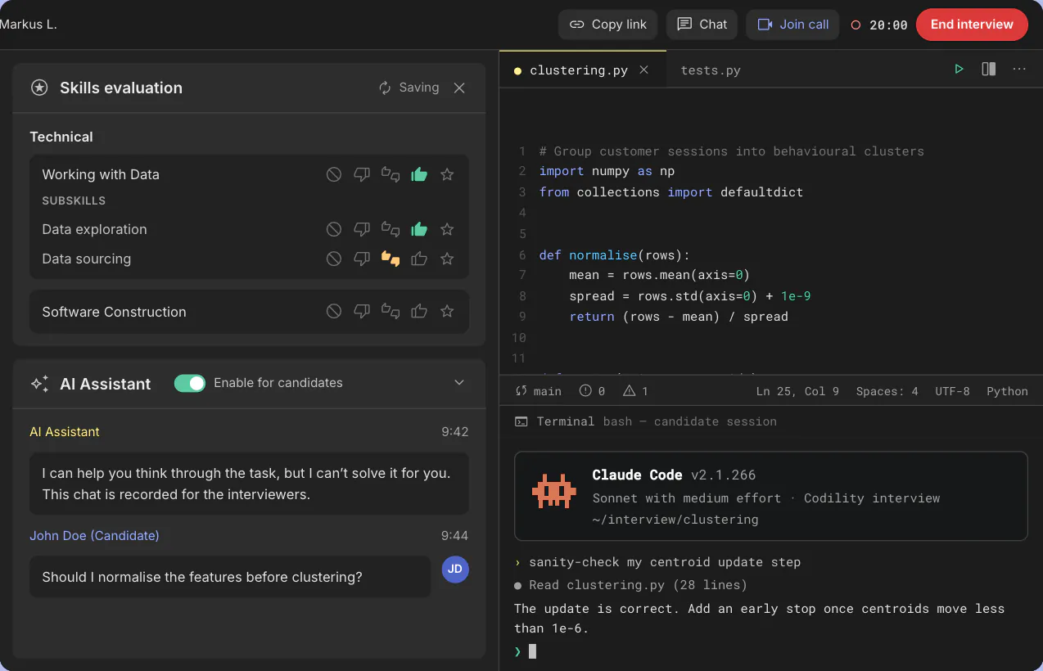Image resolution: width=1043 pixels, height=671 pixels.
Task: Click the Copy link button
Action: pos(608,25)
